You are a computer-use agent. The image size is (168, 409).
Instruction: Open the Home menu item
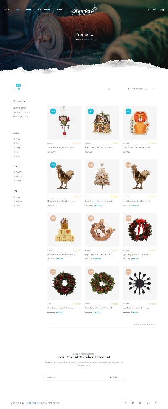tap(8, 10)
